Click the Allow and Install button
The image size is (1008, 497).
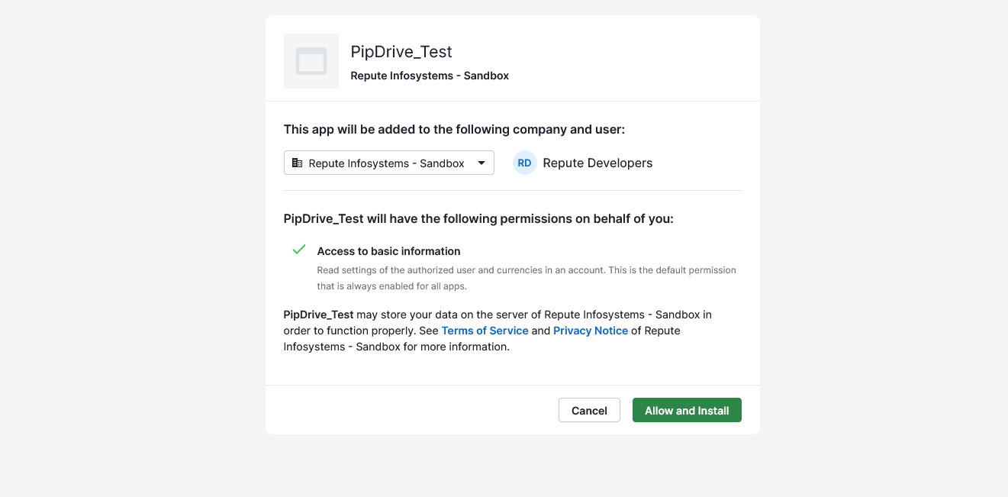click(687, 410)
